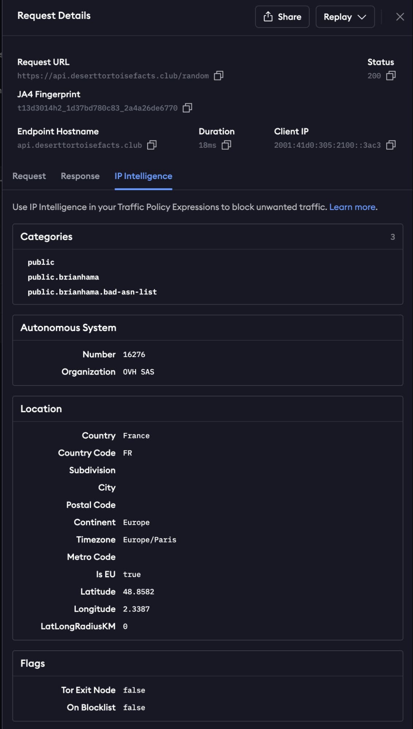The height and width of the screenshot is (729, 413).
Task: Copy the JA4 Fingerprint string
Action: [187, 108]
